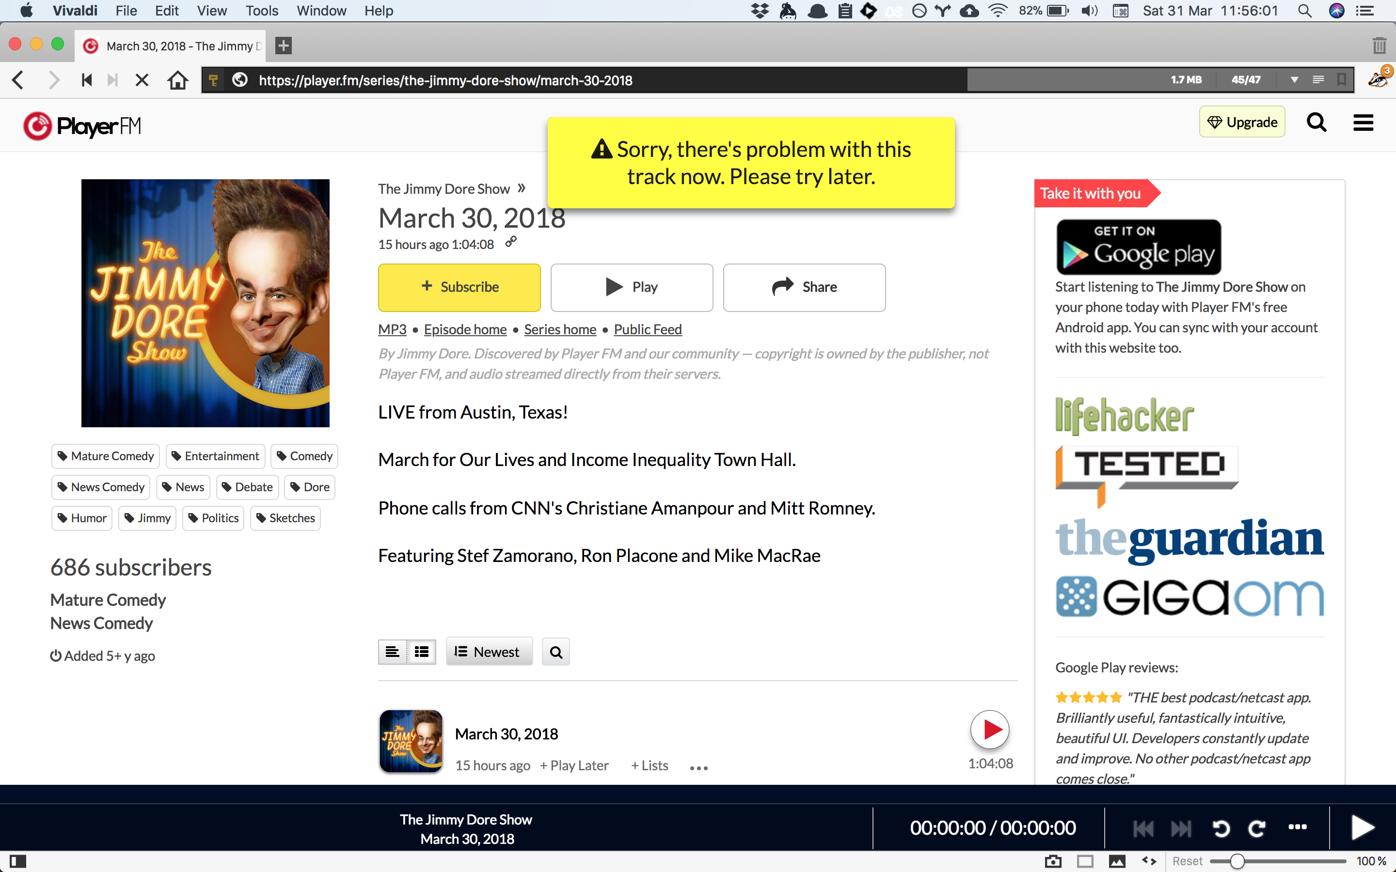The width and height of the screenshot is (1396, 872).
Task: Click the site info globe icon
Action: [x=240, y=80]
